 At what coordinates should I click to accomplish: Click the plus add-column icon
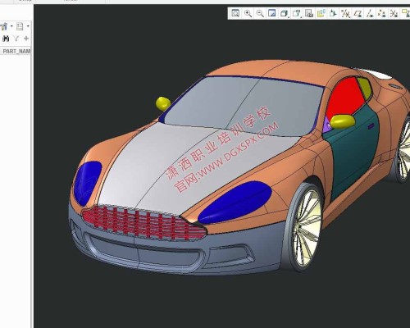[26, 39]
